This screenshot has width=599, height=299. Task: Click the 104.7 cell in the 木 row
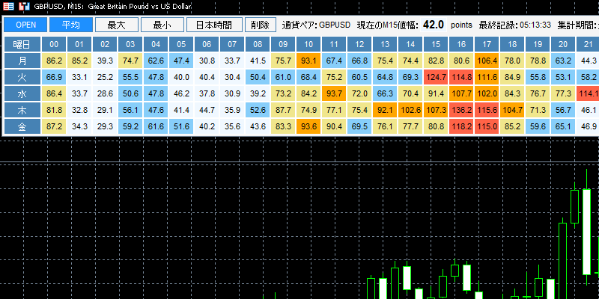point(512,110)
